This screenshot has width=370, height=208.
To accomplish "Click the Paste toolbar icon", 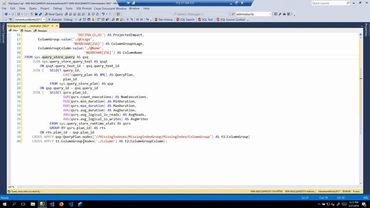I will [x=97, y=14].
